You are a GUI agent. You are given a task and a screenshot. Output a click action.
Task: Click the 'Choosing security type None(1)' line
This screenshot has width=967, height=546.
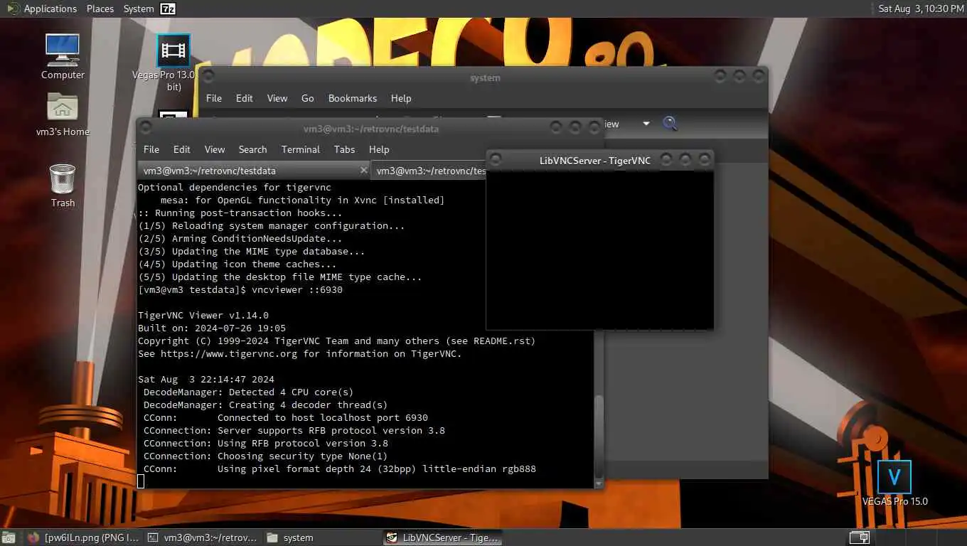click(265, 456)
